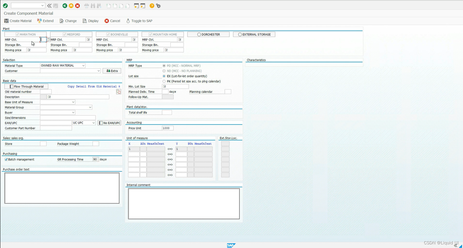Enable the Flow Through Material checkbox

[12, 86]
